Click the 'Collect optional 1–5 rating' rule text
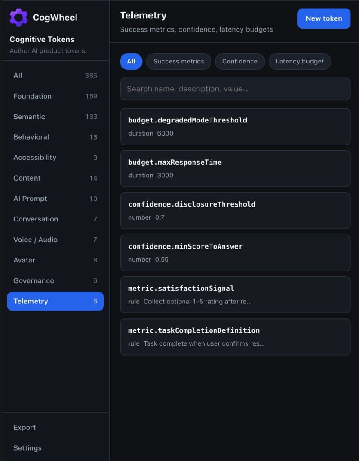This screenshot has height=461, width=359. (x=197, y=302)
